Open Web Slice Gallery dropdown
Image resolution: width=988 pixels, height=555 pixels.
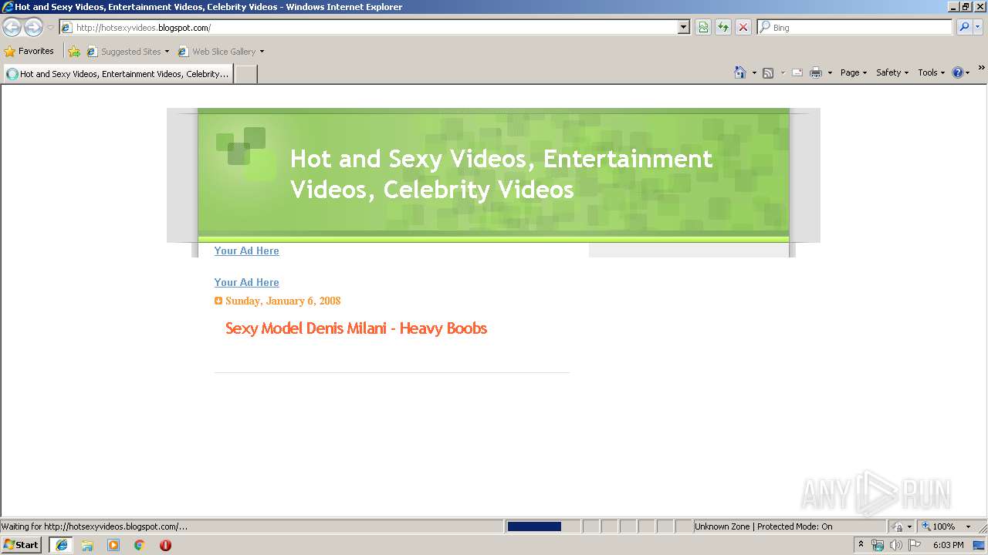pos(221,52)
